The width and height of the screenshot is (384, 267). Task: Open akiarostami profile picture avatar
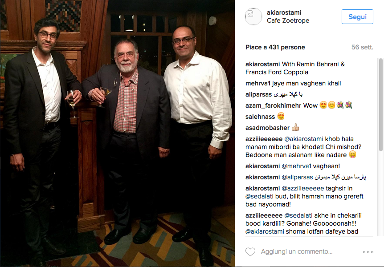(253, 16)
